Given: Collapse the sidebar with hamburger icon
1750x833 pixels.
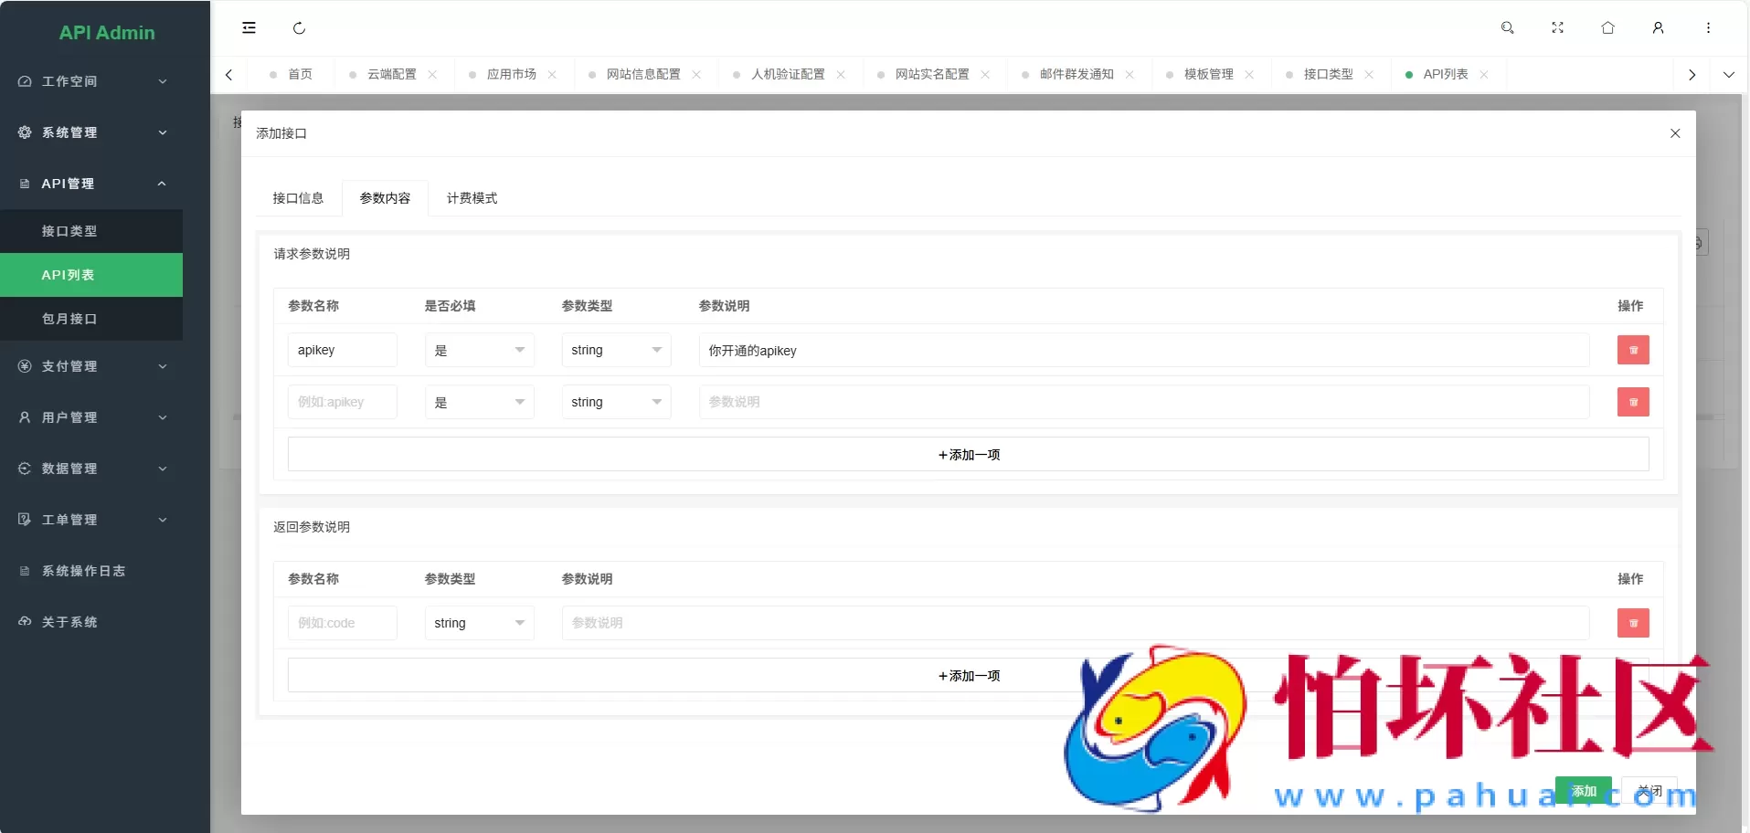Looking at the screenshot, I should (x=249, y=27).
